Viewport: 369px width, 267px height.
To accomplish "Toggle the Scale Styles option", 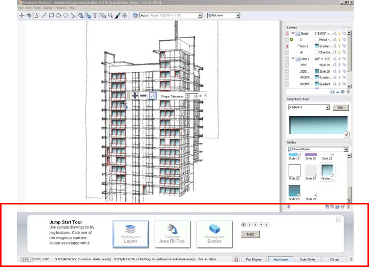I will (307, 260).
